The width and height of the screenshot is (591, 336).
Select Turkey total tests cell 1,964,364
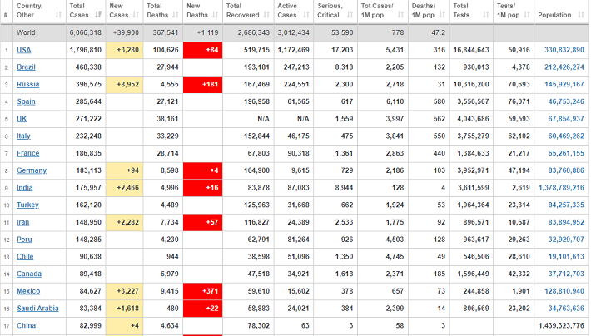click(x=471, y=205)
